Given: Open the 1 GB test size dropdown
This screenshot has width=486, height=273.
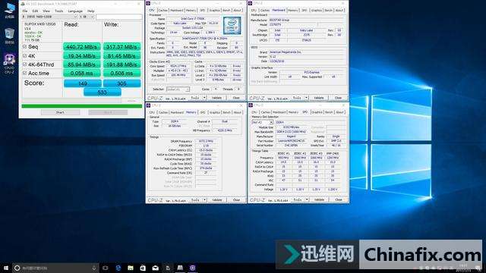Looking at the screenshot, I should click(x=87, y=17).
